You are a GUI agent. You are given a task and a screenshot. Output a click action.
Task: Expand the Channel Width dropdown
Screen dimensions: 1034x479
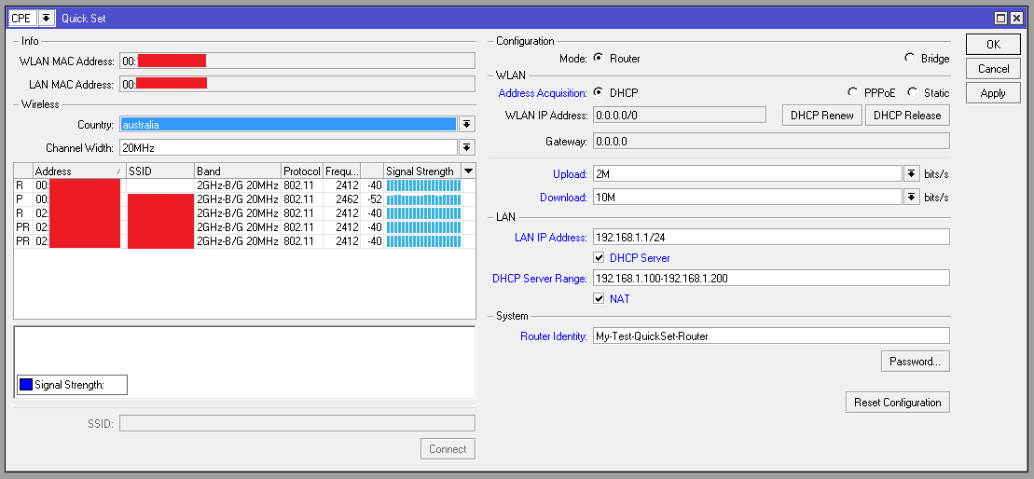click(x=467, y=147)
